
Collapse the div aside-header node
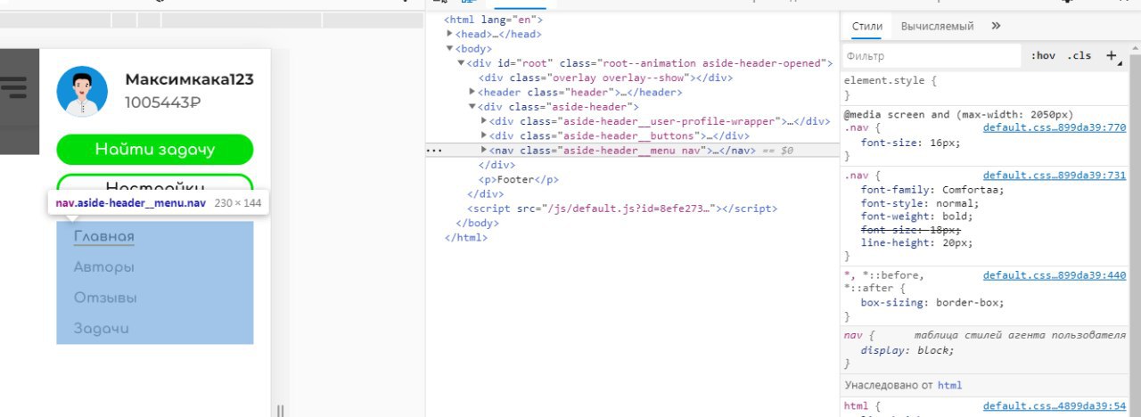click(472, 107)
